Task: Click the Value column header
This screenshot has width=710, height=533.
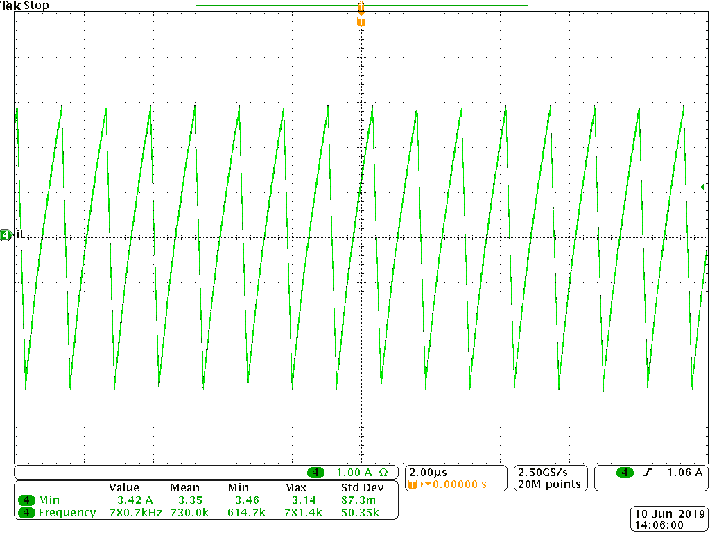Action: (124, 488)
